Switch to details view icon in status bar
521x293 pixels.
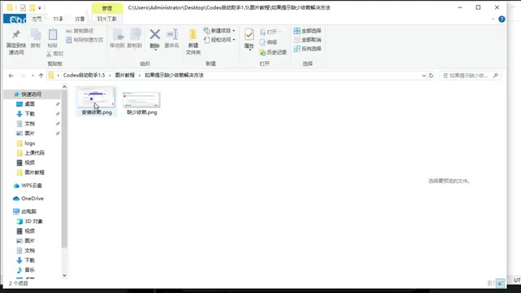coord(491,283)
